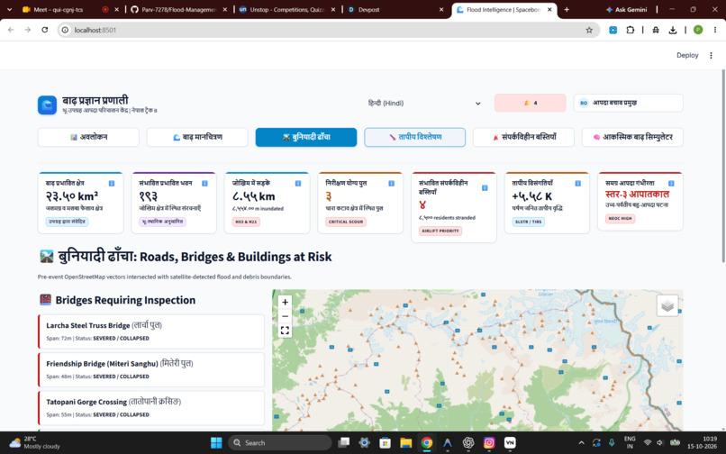Open the संपर्कविहीन बस्तियाँ tab
The height and width of the screenshot is (454, 726).
click(x=523, y=137)
